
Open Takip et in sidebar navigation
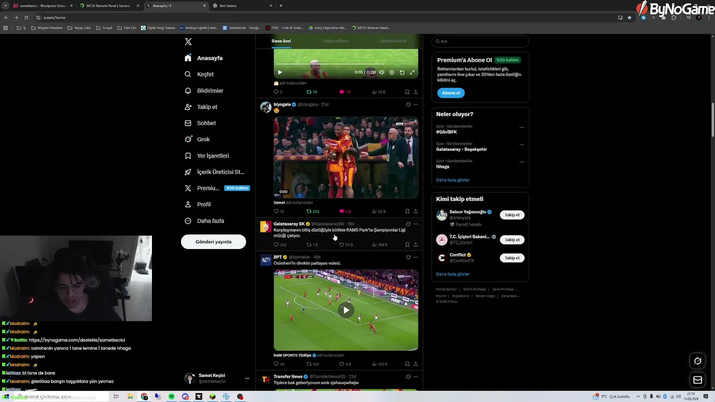tap(201, 107)
